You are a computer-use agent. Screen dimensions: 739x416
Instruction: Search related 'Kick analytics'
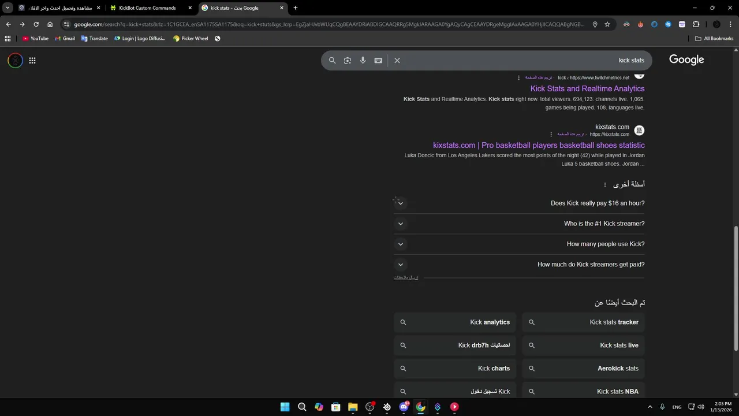[x=455, y=322]
